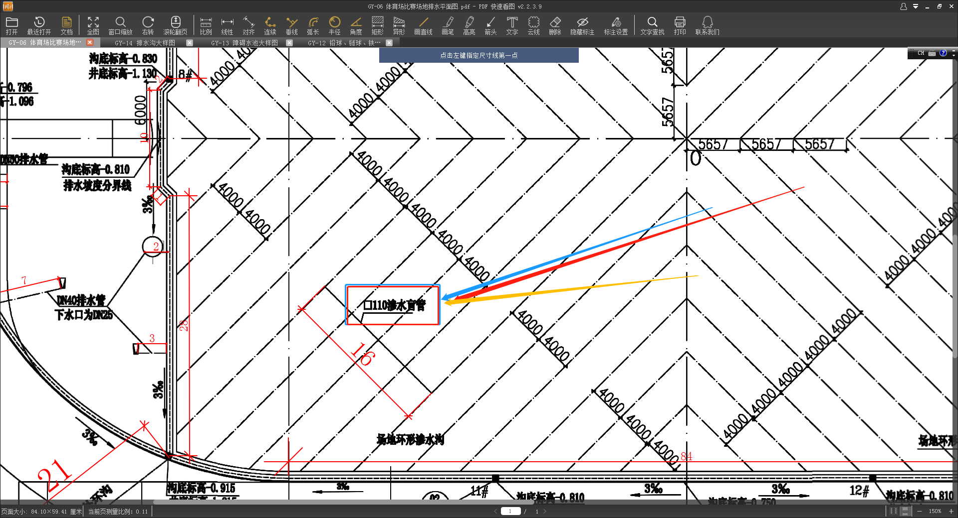Select the 线性 linear dimension tool

click(227, 25)
